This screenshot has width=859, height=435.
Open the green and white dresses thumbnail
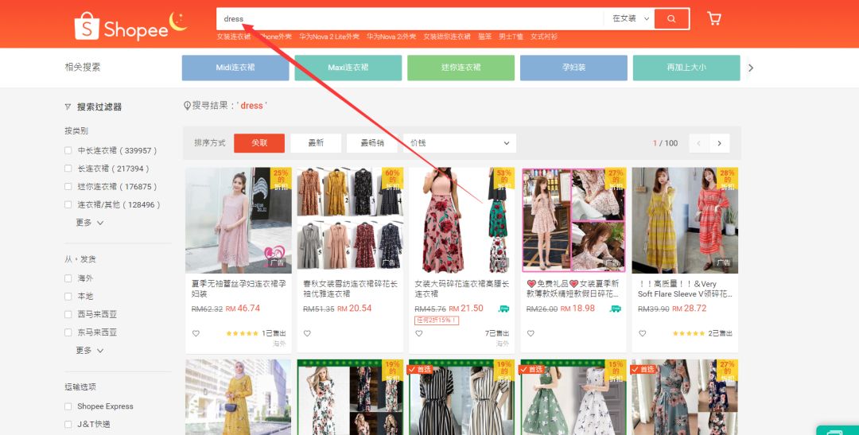pyautogui.click(x=573, y=397)
